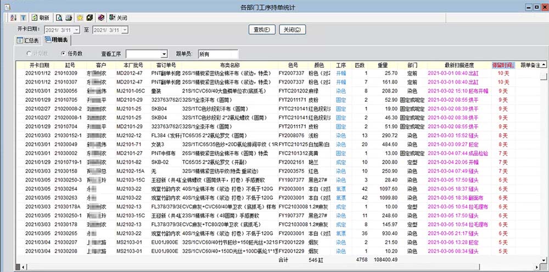Select the 计划数 radio button
This screenshot has height=272, width=549.
pos(30,54)
